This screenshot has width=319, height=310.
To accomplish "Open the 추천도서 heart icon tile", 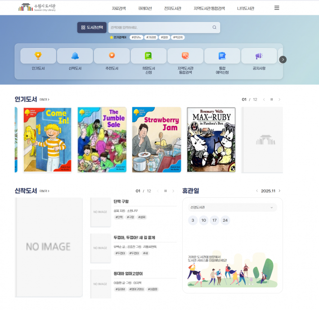I will (112, 56).
